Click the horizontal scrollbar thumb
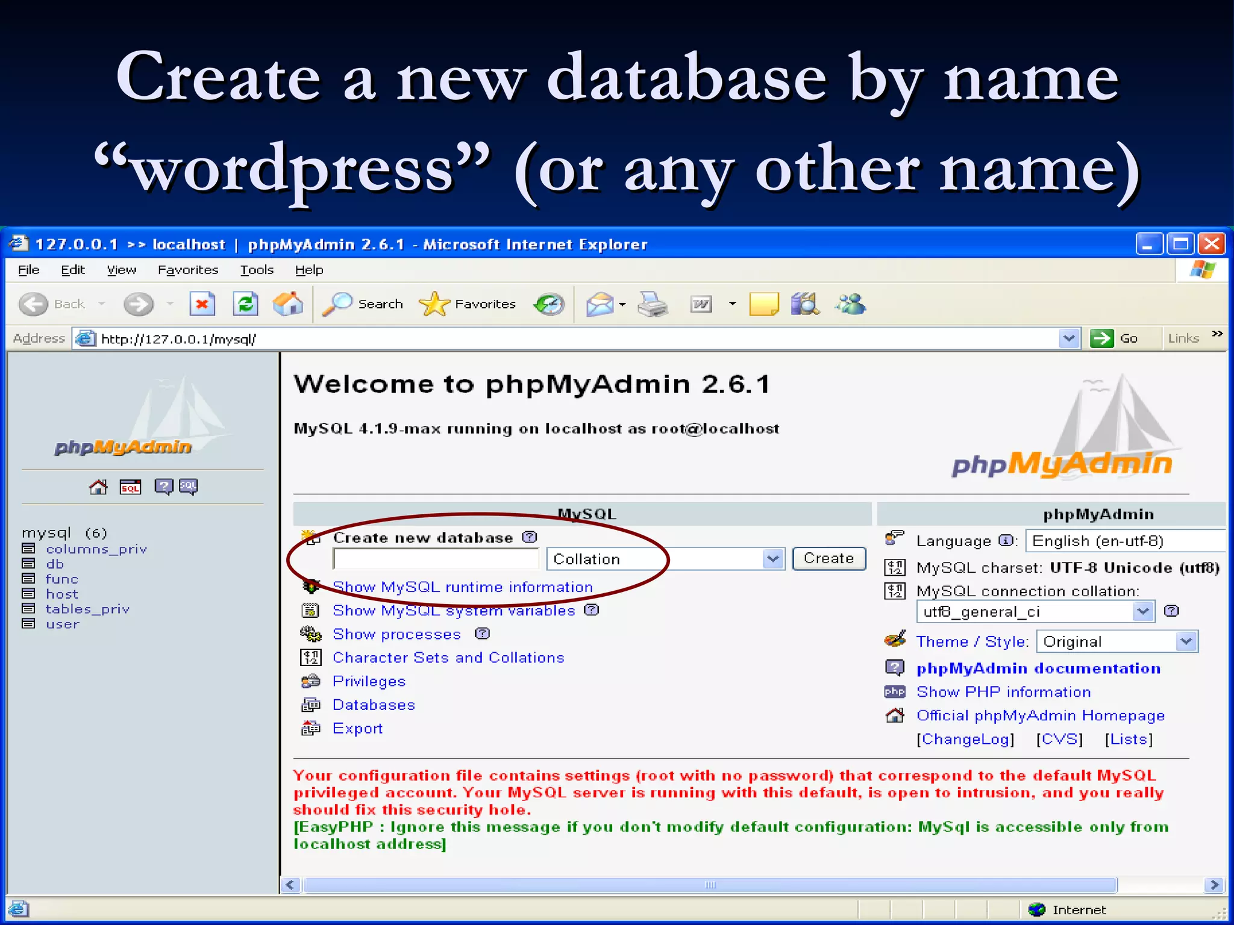 click(x=710, y=885)
